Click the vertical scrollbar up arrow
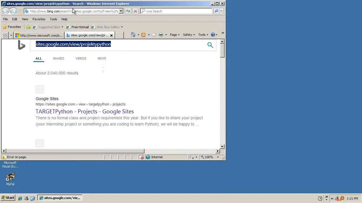 point(222,41)
